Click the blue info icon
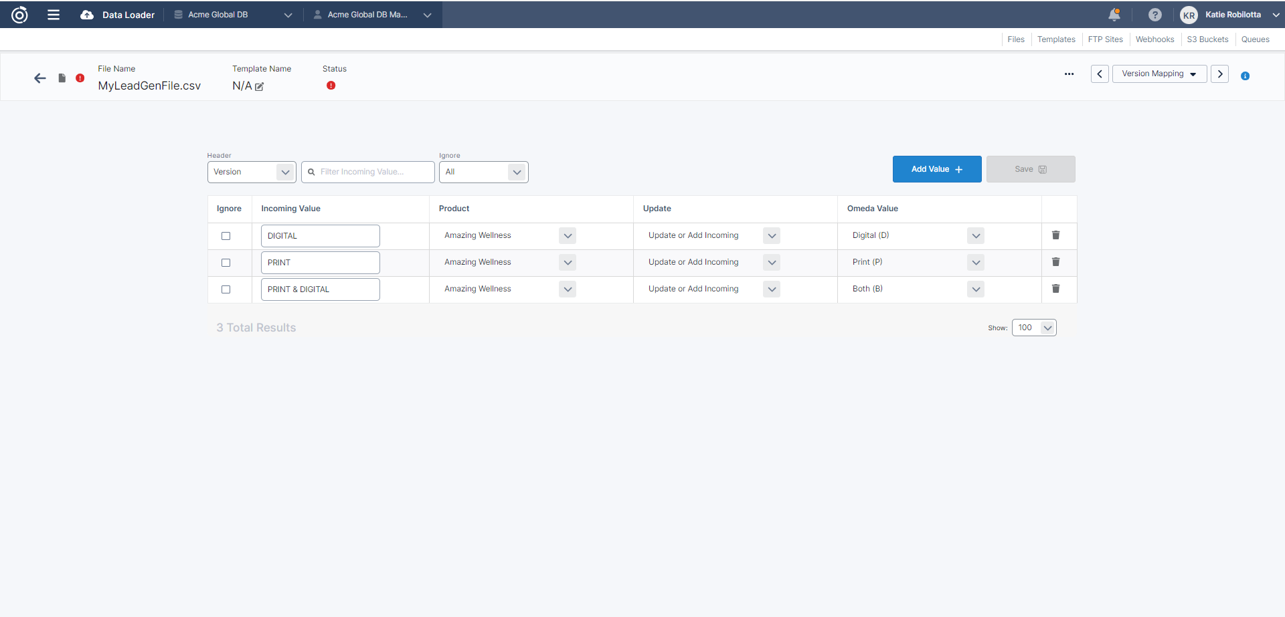The image size is (1285, 617). [x=1245, y=76]
